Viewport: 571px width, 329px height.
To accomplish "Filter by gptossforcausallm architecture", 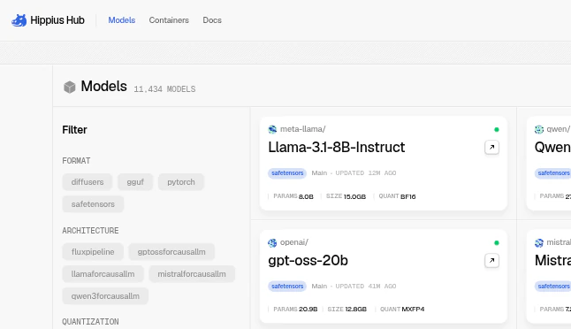I will tap(171, 252).
